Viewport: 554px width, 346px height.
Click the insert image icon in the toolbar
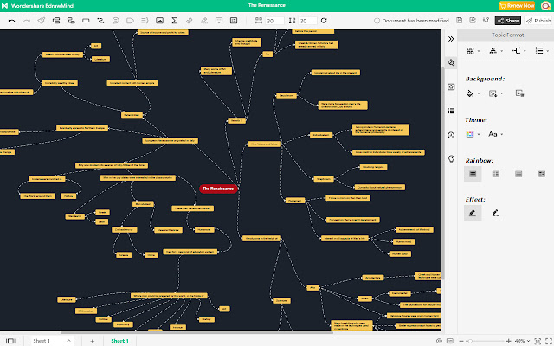pyautogui.click(x=158, y=20)
